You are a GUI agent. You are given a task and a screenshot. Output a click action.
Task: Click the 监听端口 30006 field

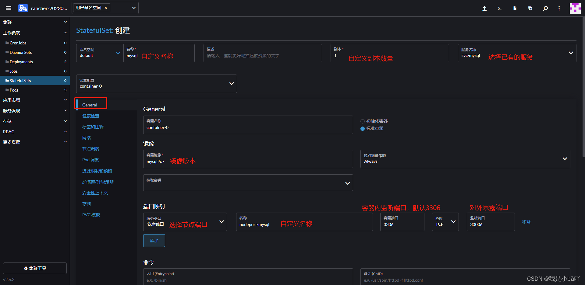491,222
